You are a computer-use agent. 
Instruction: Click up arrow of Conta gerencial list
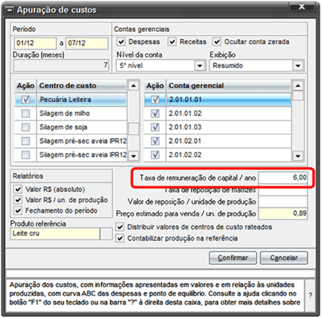point(298,86)
